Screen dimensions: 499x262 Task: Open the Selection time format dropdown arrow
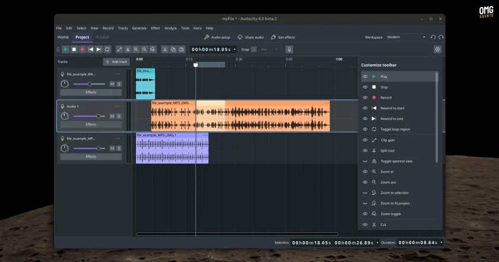coord(377,243)
